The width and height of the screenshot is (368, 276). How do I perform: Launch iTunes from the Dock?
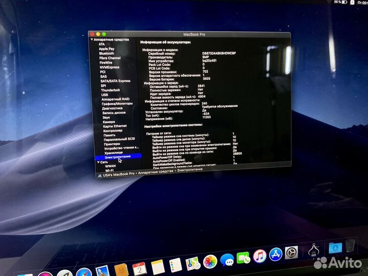click(x=260, y=256)
